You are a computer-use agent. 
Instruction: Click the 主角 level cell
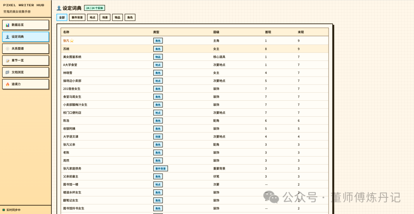(216, 41)
